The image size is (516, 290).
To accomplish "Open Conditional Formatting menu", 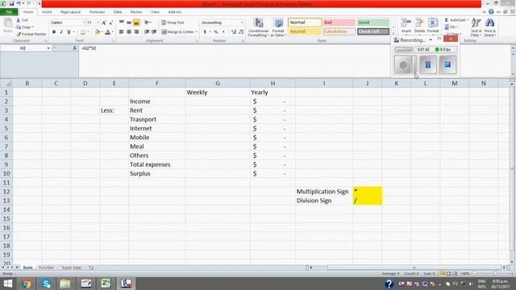I will (258, 27).
